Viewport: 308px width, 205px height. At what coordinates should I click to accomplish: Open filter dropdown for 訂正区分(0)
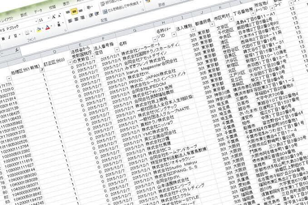pyautogui.click(x=70, y=63)
